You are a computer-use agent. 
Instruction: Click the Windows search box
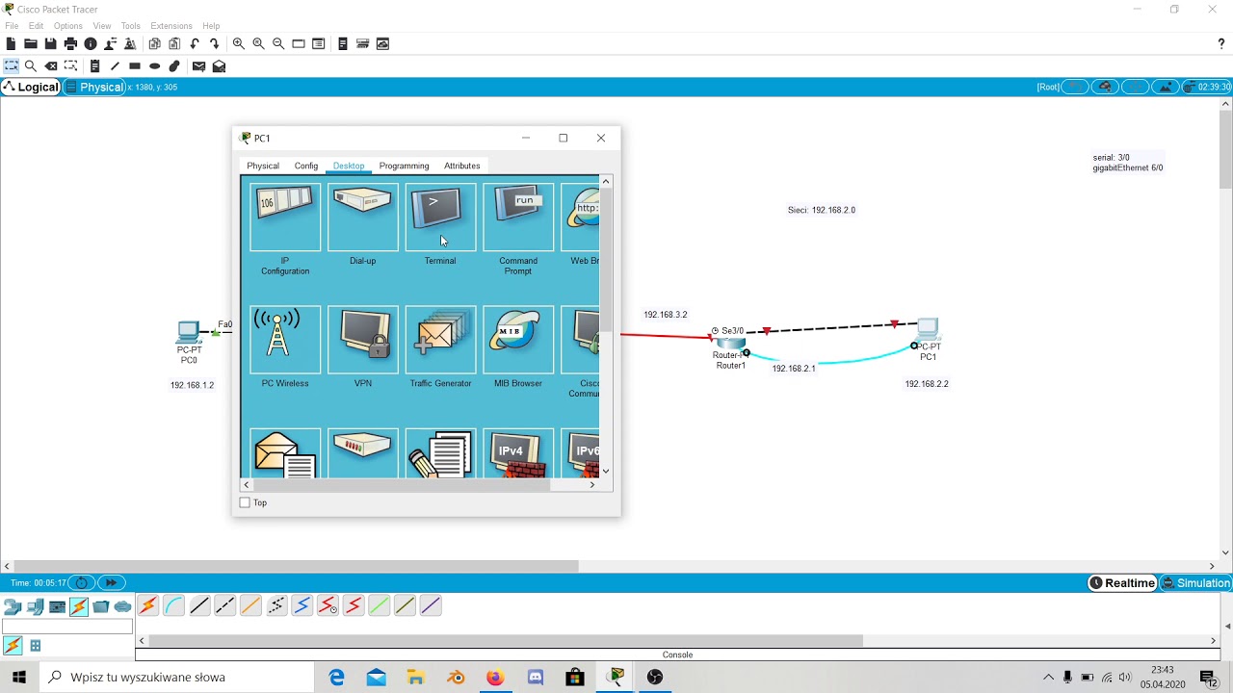tap(177, 677)
